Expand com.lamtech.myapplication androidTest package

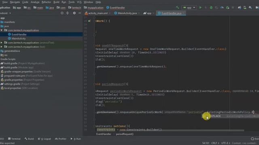(2, 43)
